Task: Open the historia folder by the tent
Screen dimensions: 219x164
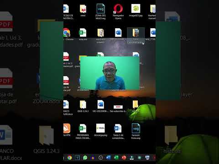Action: tap(136, 106)
